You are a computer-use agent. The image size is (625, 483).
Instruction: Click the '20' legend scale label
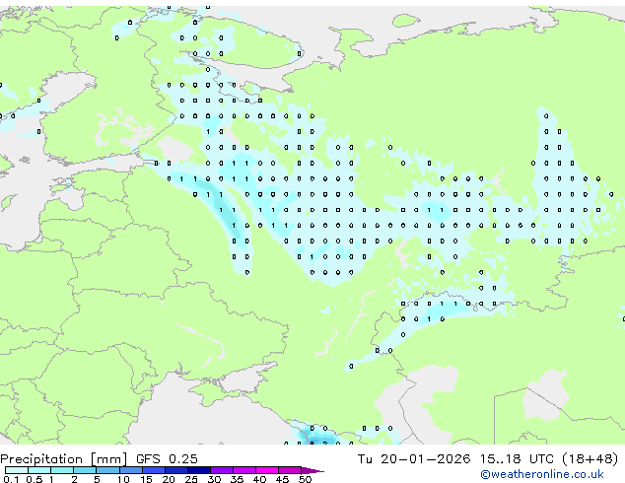pyautogui.click(x=169, y=479)
